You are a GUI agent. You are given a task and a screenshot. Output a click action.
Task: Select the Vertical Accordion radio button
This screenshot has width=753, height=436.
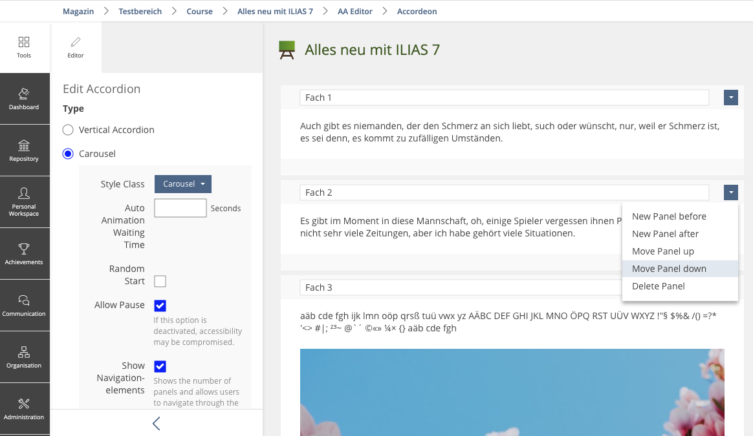(x=68, y=130)
